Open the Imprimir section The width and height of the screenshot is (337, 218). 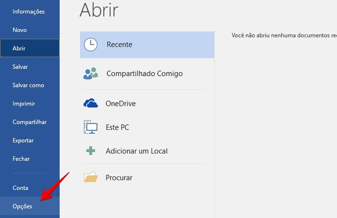click(23, 103)
